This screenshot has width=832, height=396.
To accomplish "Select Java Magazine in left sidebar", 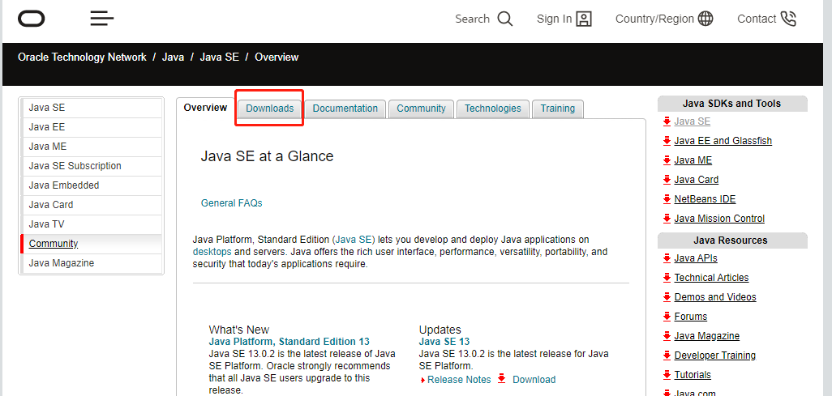I will [92, 263].
